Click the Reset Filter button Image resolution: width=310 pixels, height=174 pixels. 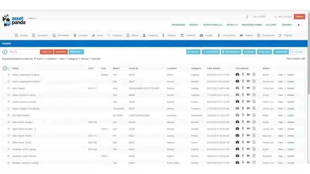[x=61, y=52]
